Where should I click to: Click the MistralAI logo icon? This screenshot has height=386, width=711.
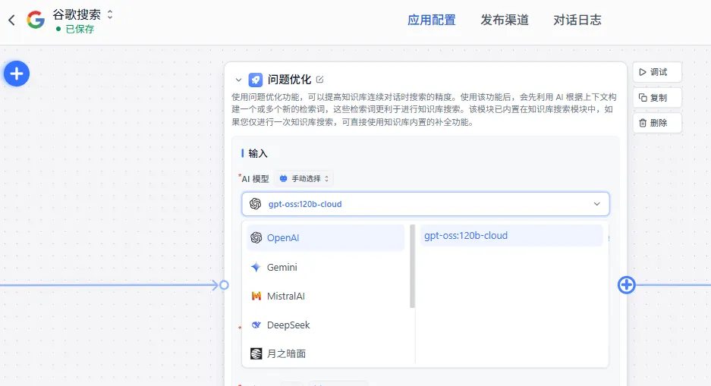click(256, 297)
